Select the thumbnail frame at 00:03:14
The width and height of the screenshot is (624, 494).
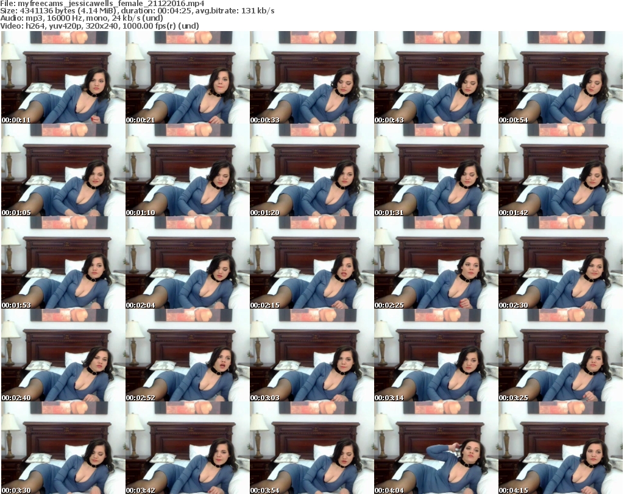tap(436, 356)
